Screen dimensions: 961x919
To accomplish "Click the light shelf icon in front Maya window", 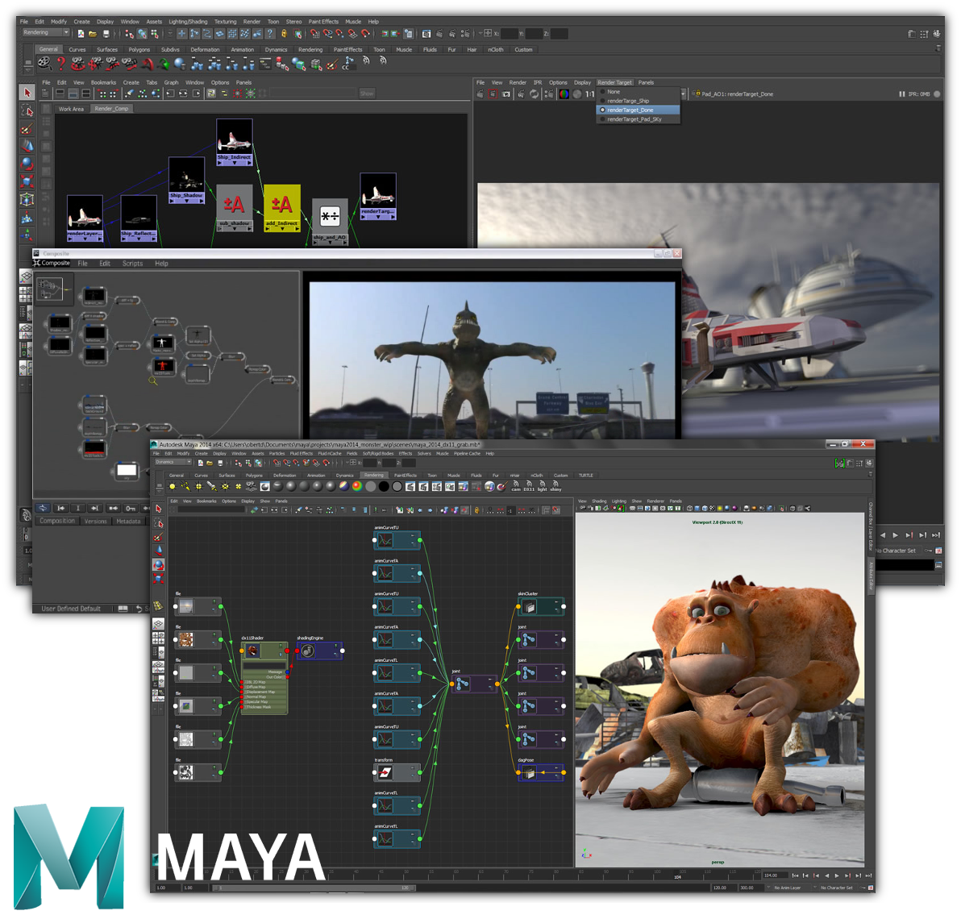I will click(x=543, y=486).
